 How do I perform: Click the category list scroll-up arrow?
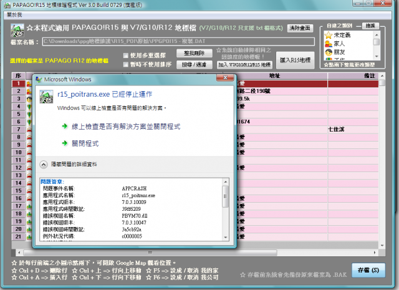(x=377, y=34)
